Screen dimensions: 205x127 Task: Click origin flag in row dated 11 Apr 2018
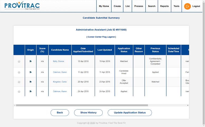[30, 72]
